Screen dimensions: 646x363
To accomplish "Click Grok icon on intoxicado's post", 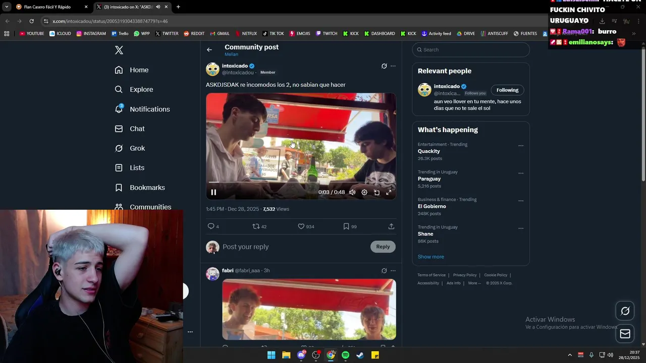I will (x=384, y=66).
